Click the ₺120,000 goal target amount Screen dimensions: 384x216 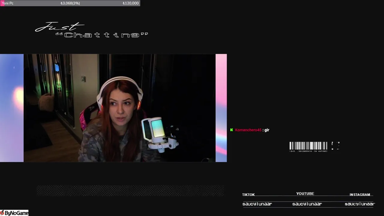130,3
